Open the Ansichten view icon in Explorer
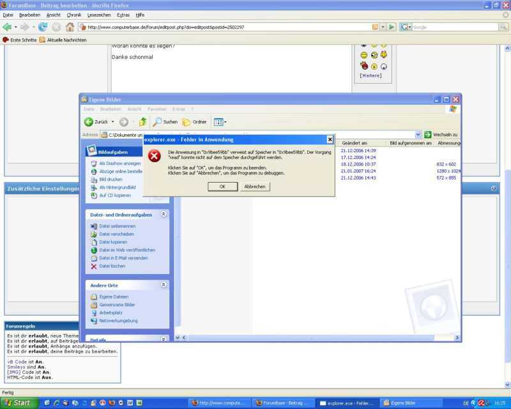 pyautogui.click(x=218, y=122)
